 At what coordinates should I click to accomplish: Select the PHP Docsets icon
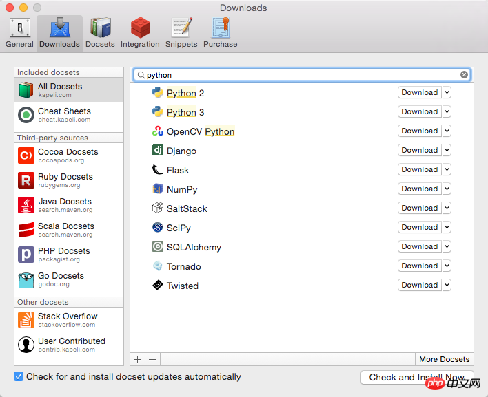26,255
